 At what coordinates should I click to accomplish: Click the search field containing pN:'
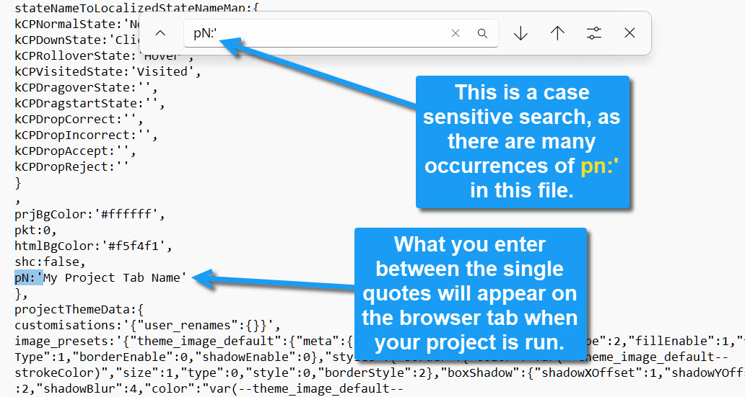[x=341, y=33]
